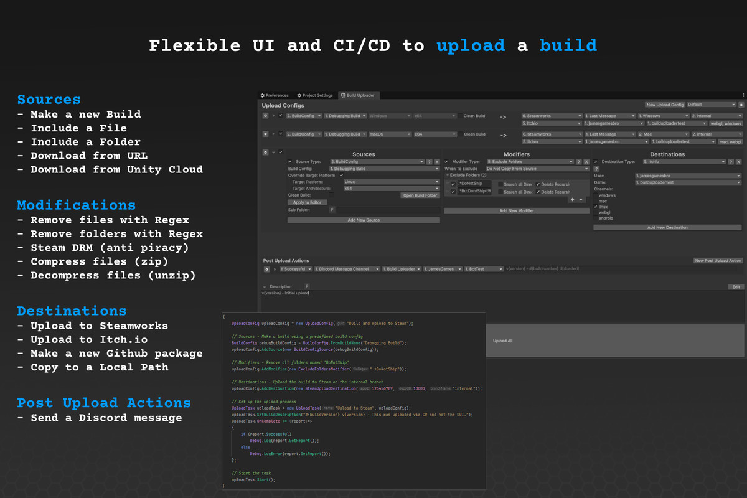Open the Destination Type dropdown showing Itchio
The height and width of the screenshot is (498, 747).
685,162
